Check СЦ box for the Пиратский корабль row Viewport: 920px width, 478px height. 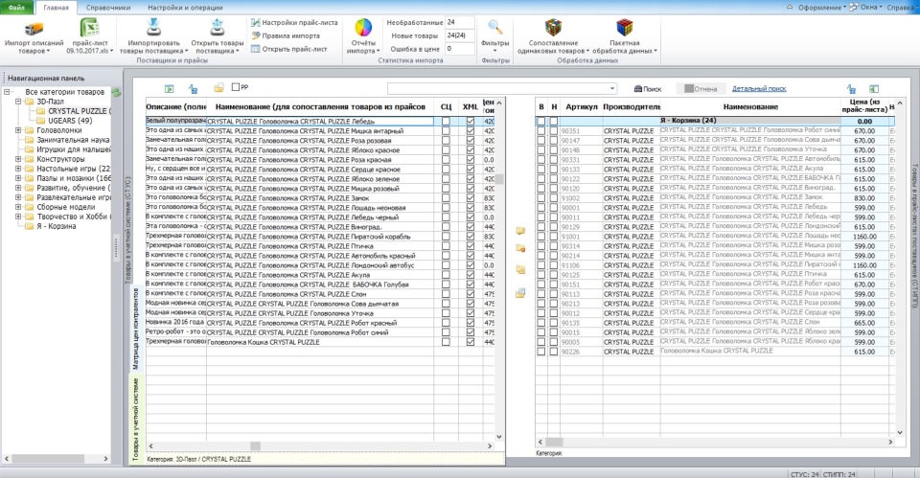[x=446, y=237]
